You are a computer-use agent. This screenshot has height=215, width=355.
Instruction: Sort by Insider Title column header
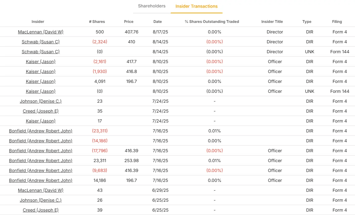tap(272, 22)
